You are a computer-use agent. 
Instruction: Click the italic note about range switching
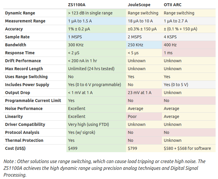pos(104,168)
